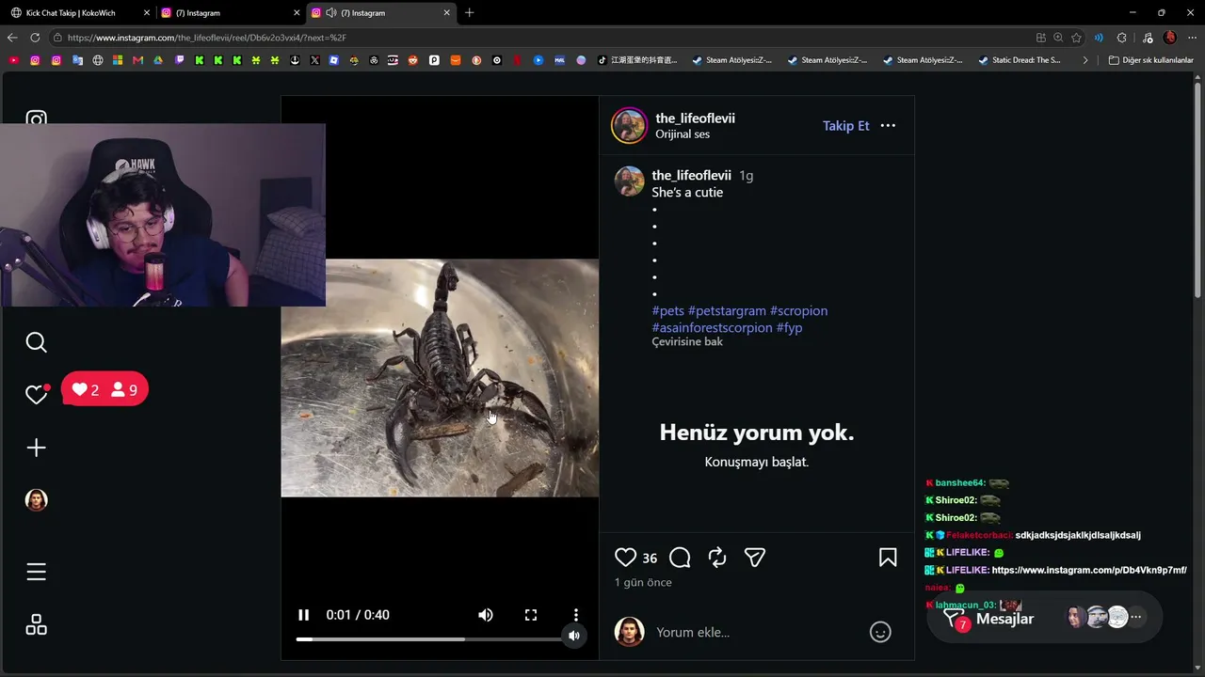View the 36 likes count
The width and height of the screenshot is (1205, 677).
pos(650,559)
